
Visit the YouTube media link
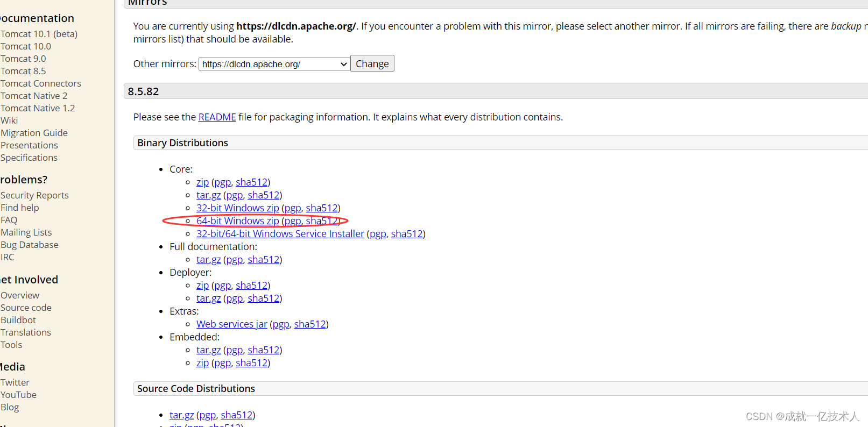tap(18, 395)
